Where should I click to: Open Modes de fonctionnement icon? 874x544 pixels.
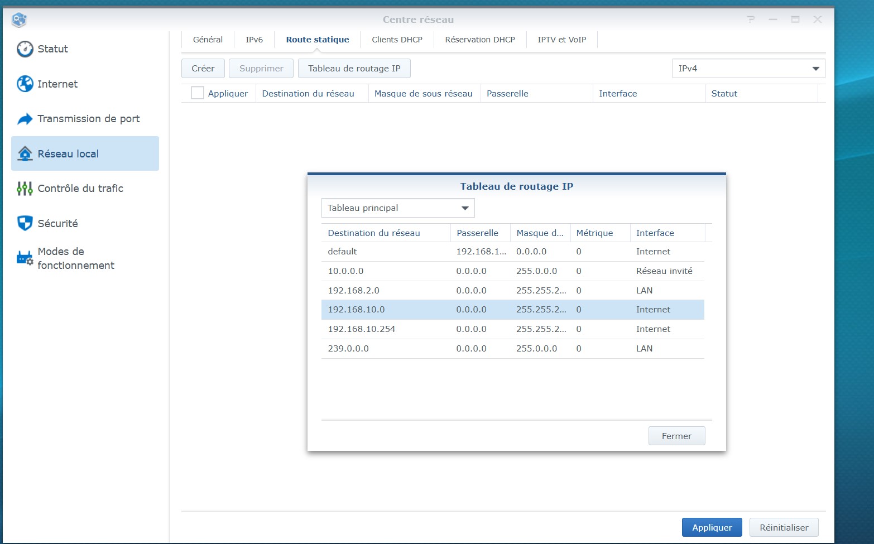[25, 258]
